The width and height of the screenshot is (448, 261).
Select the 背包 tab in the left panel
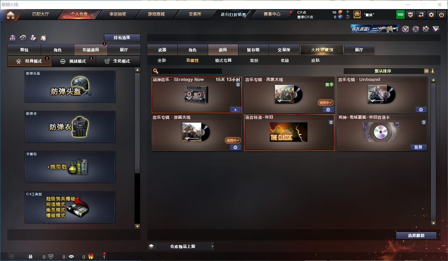(24, 50)
